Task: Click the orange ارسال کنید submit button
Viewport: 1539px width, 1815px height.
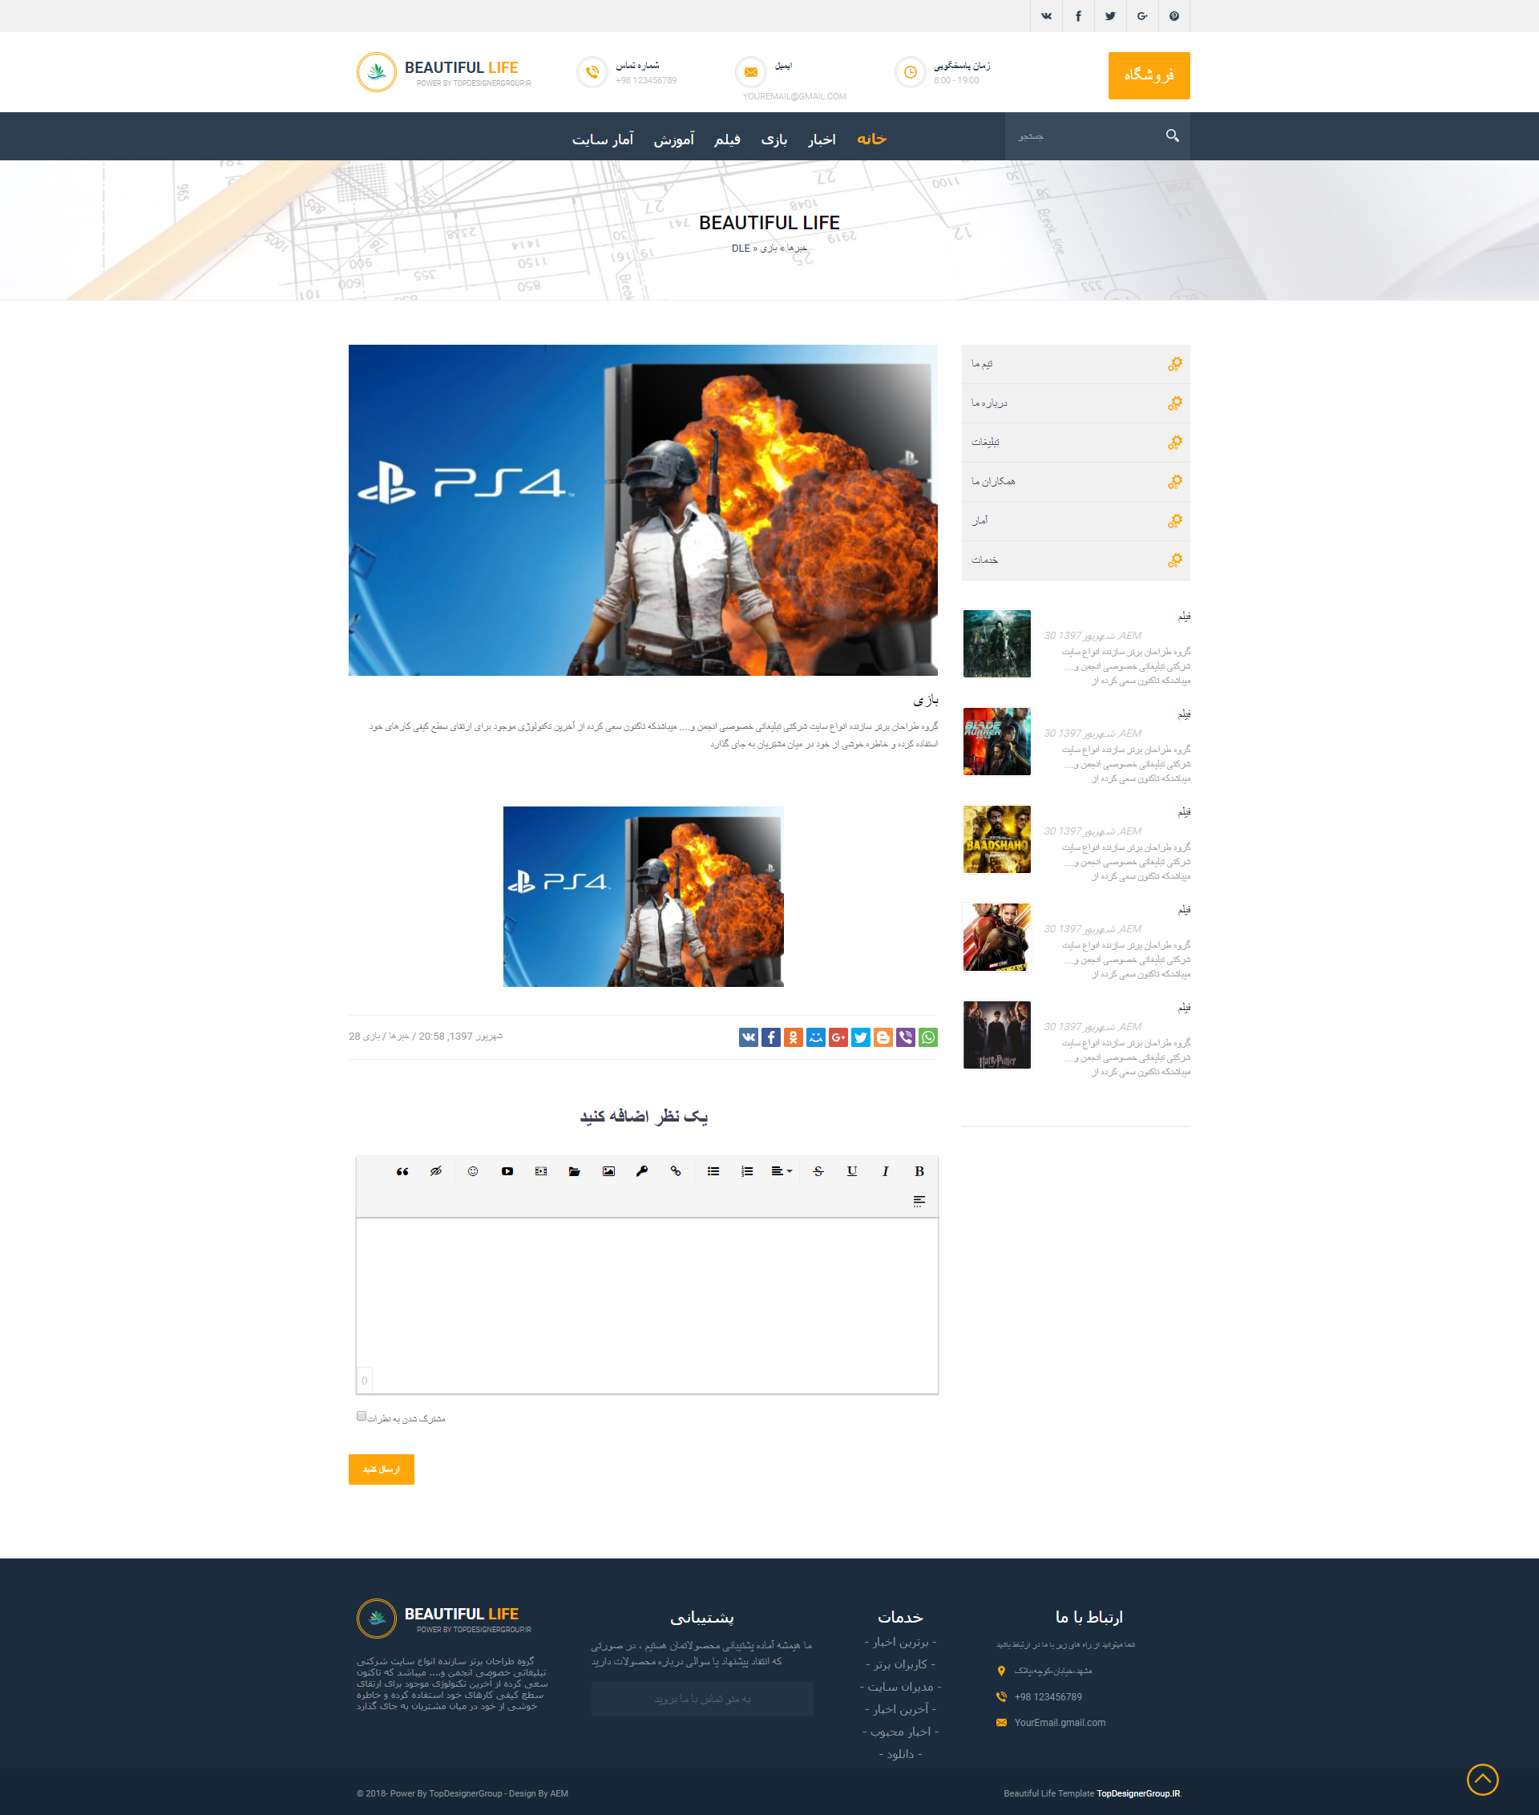Action: point(382,1469)
